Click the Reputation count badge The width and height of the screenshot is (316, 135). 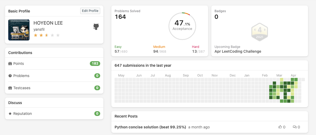[x=97, y=114]
